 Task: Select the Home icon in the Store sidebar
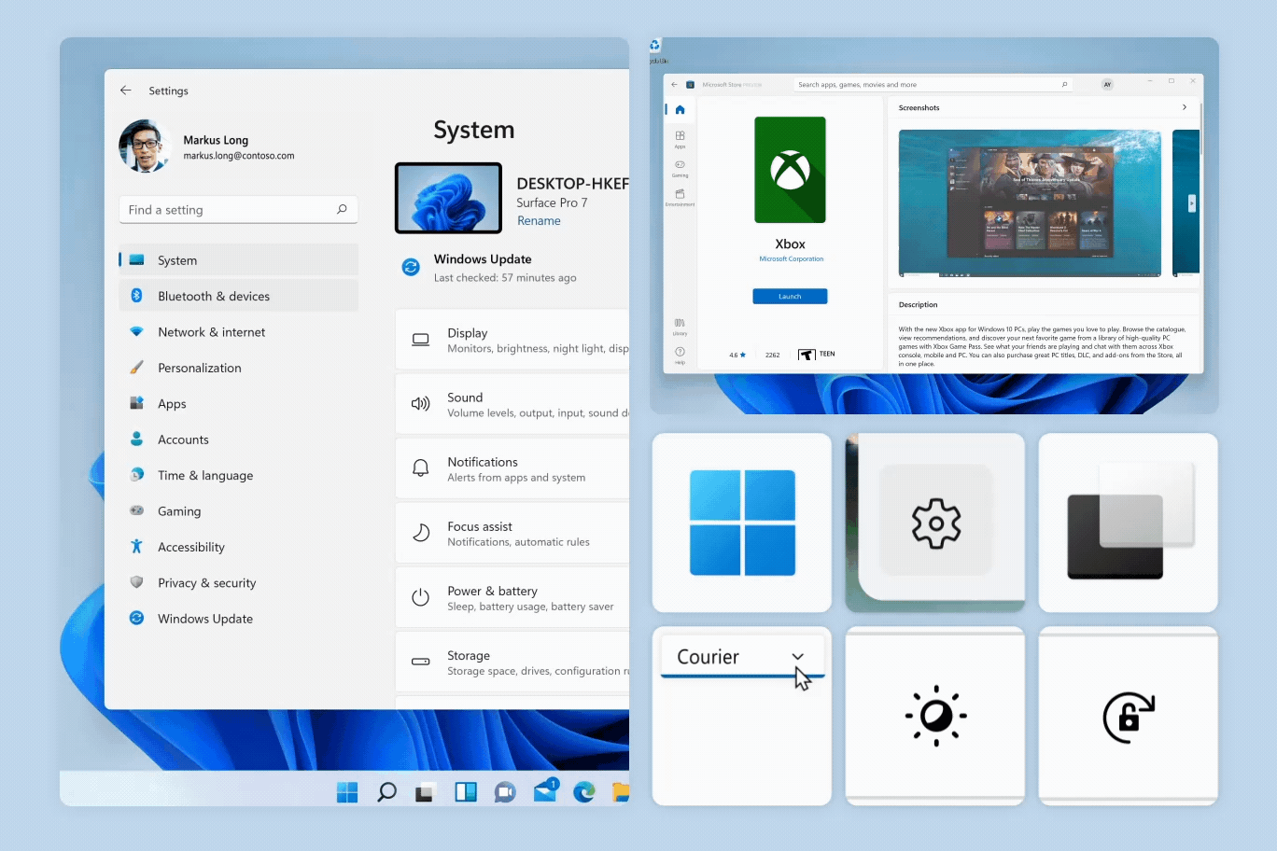(680, 109)
